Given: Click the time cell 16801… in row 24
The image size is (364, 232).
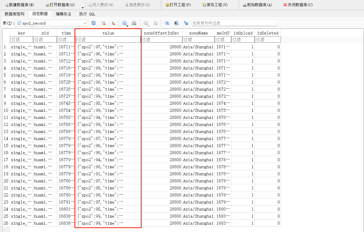Looking at the screenshot, I should point(66,209).
